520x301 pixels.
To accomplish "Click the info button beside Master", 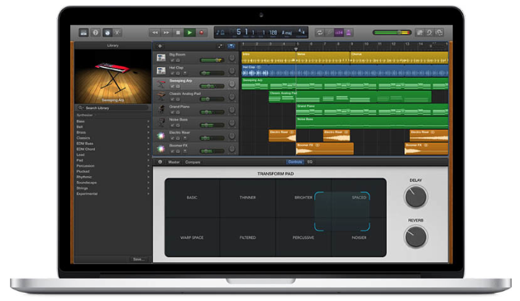I will [x=160, y=162].
